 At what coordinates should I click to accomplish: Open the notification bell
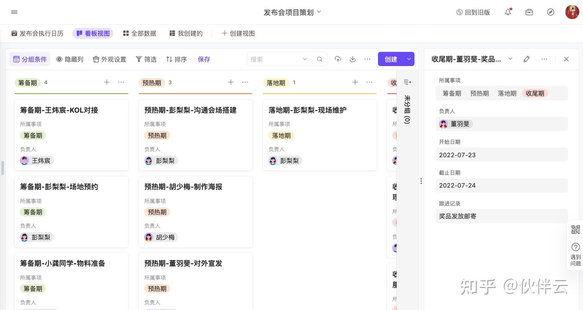coord(508,12)
